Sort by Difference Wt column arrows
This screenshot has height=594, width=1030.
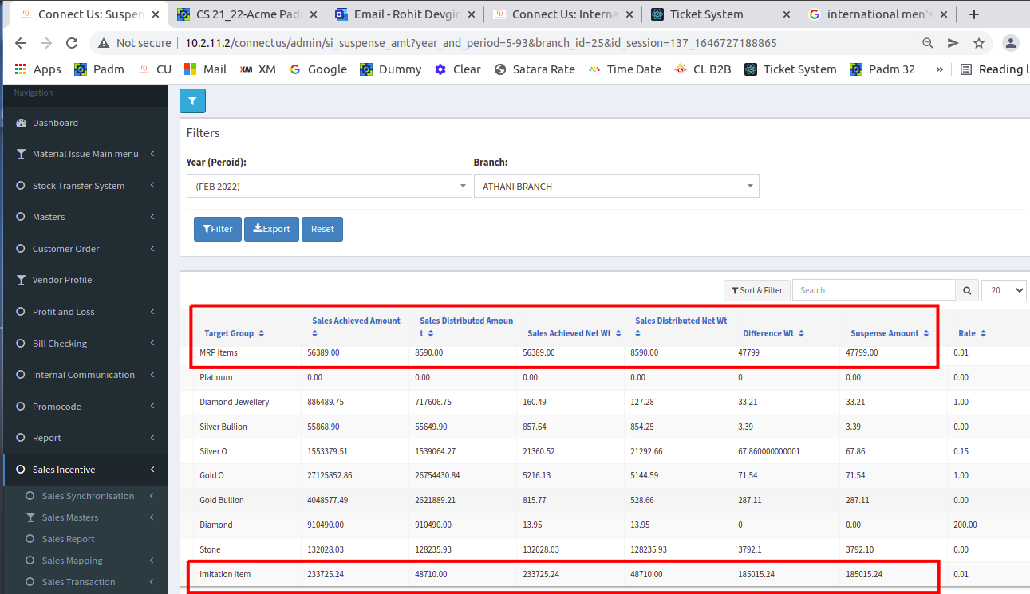pyautogui.click(x=801, y=333)
